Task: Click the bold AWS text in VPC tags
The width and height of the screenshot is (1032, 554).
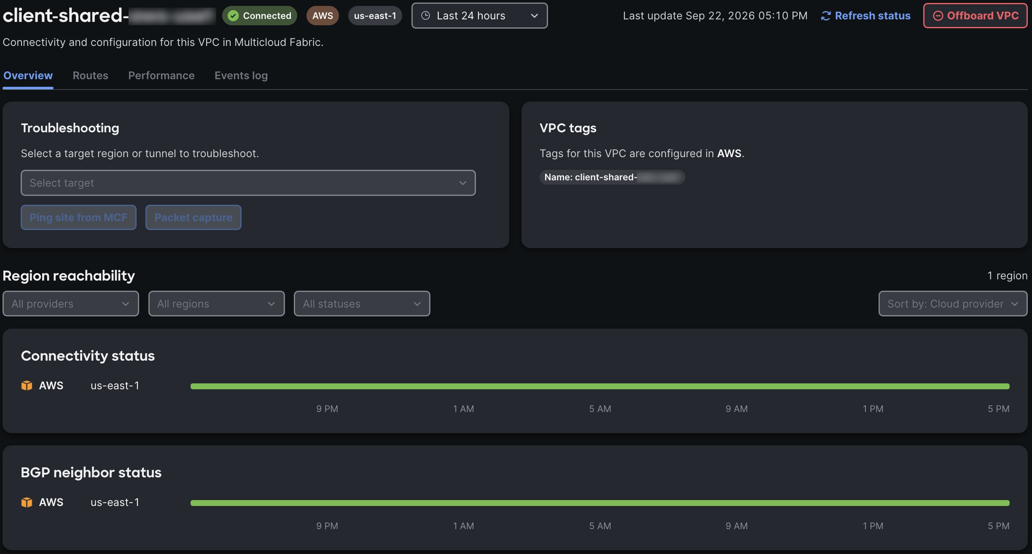Action: [729, 153]
